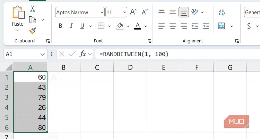The width and height of the screenshot is (260, 139).
Task: Click the Cut scissors icon
Action: coord(33,9)
